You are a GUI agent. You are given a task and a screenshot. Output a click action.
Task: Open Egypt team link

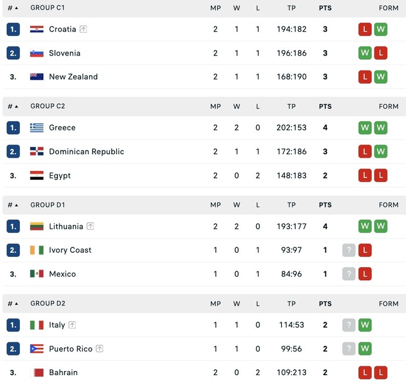click(x=60, y=176)
